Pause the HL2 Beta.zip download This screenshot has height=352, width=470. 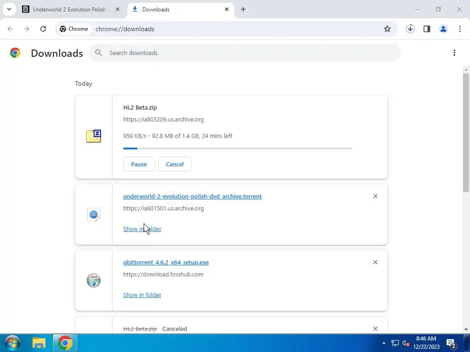tap(139, 165)
